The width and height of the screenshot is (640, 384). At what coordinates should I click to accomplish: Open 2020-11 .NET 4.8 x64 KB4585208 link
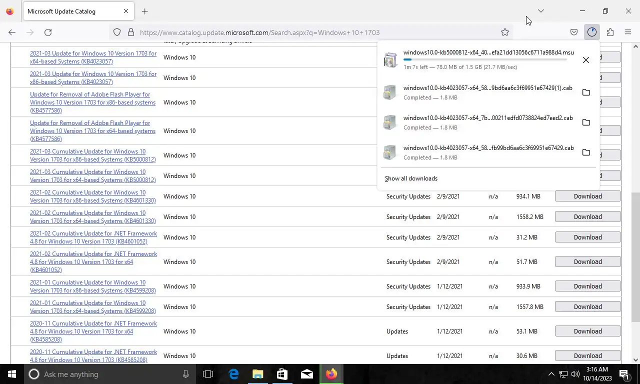pos(93,331)
